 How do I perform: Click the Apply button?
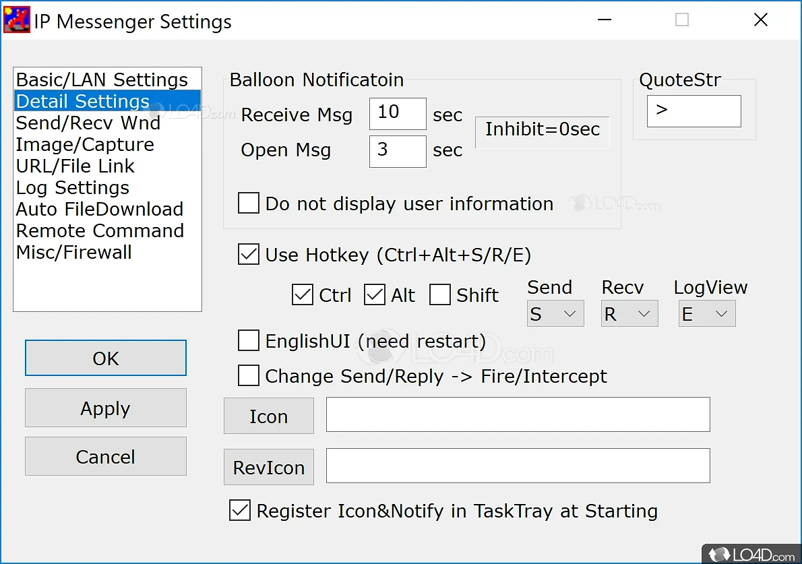(106, 408)
